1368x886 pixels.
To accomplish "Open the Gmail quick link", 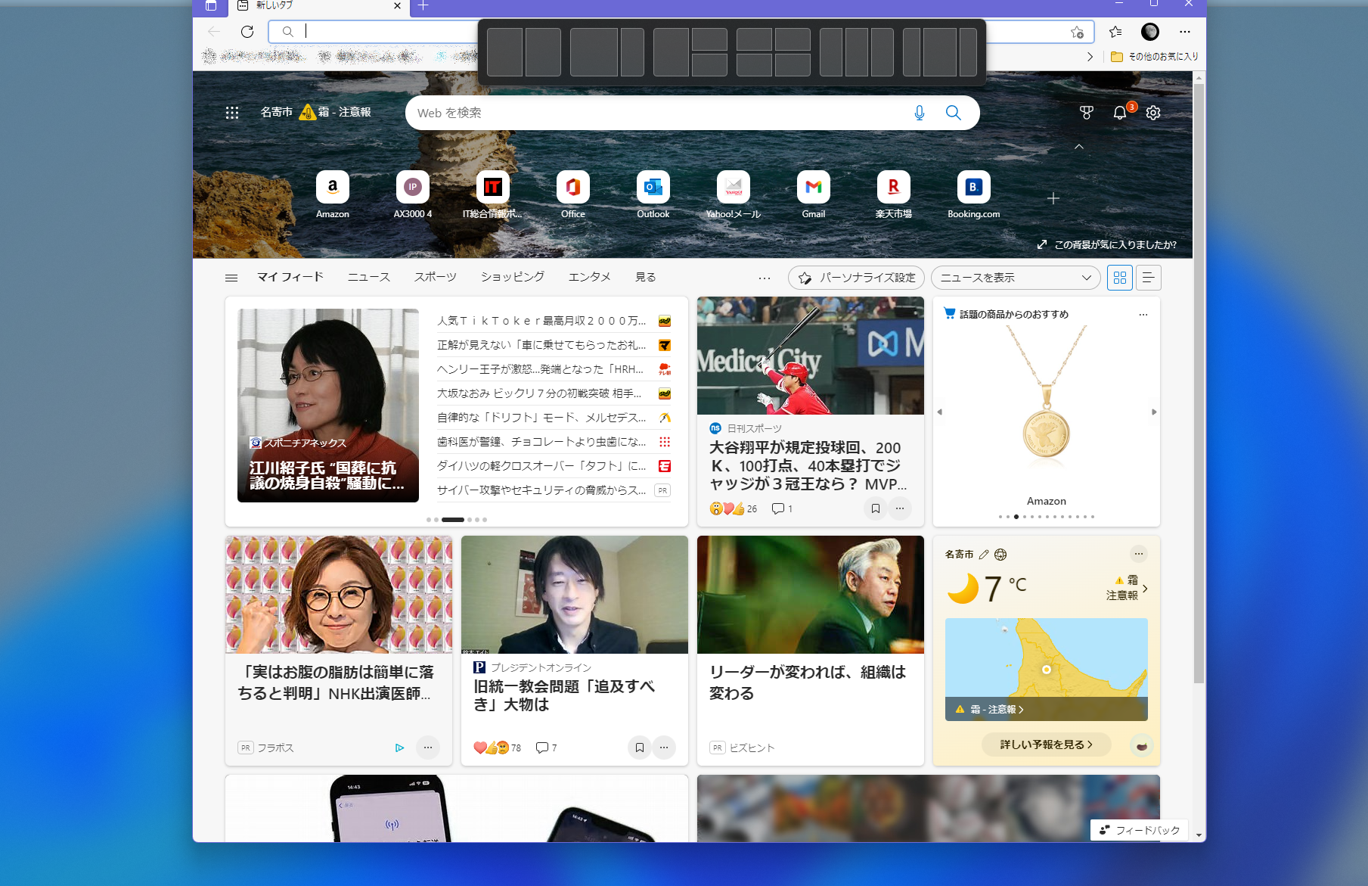I will tap(814, 194).
